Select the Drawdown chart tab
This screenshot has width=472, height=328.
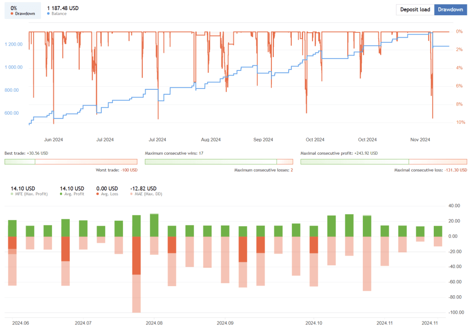coord(450,10)
